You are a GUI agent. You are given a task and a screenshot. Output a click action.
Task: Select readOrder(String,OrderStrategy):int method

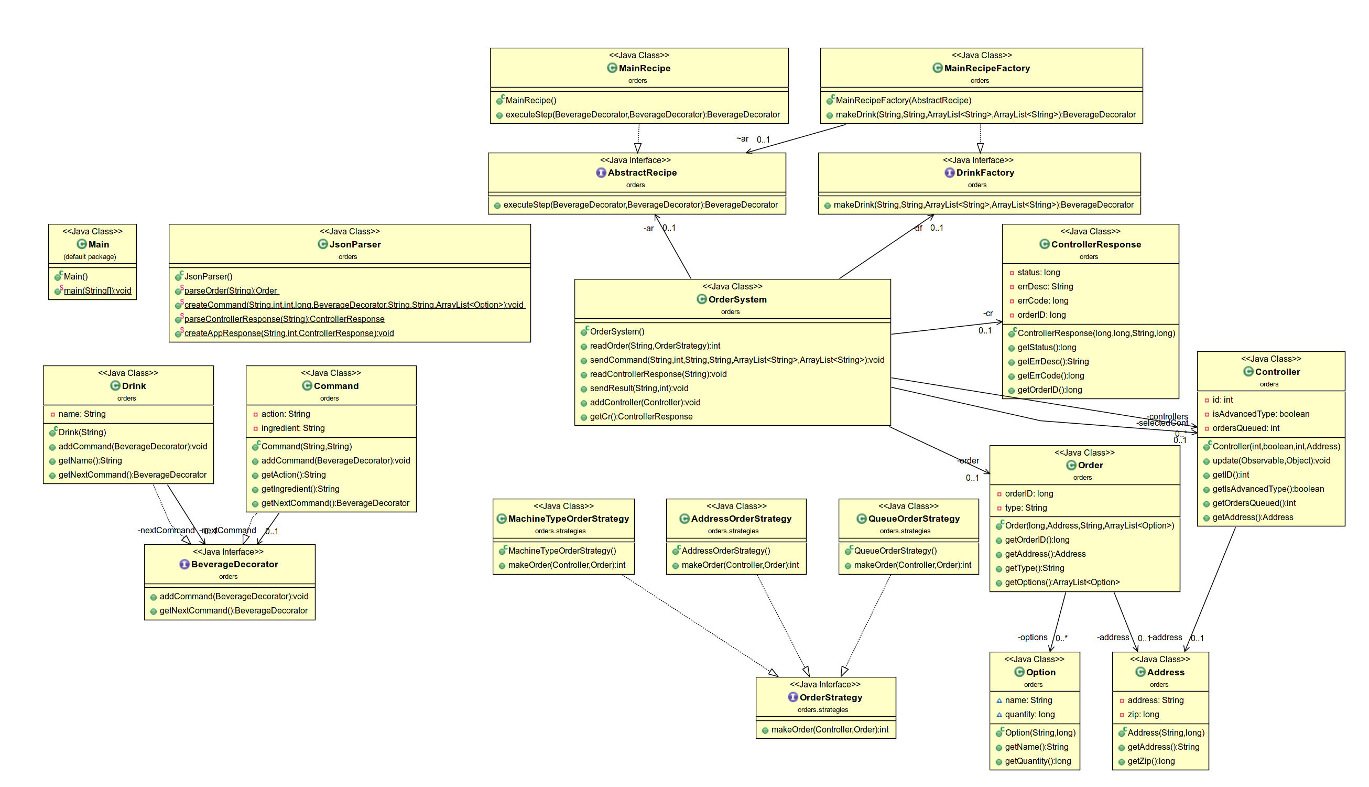(x=655, y=346)
